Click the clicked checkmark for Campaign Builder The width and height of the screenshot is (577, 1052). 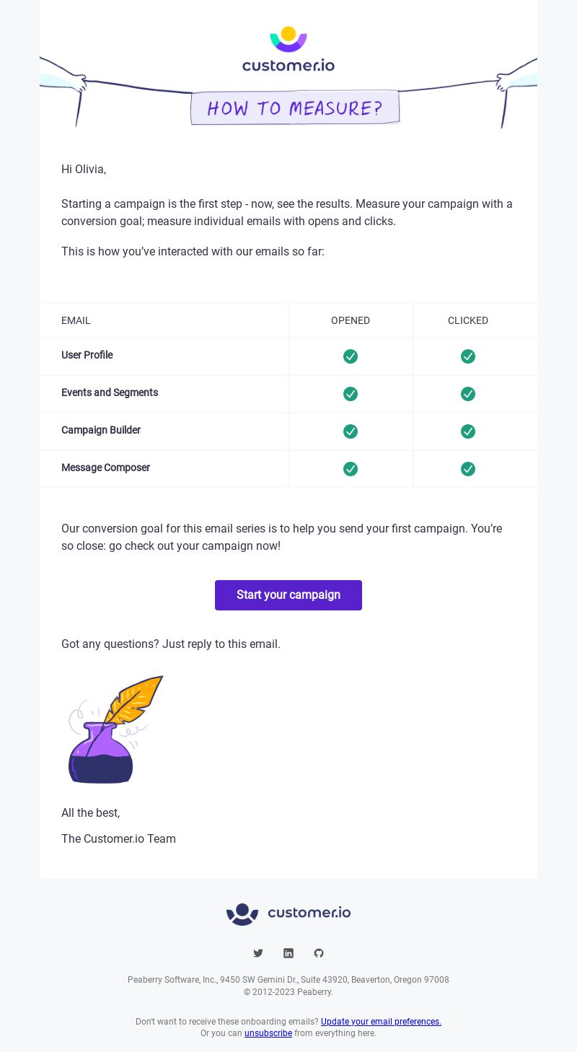[x=468, y=431]
